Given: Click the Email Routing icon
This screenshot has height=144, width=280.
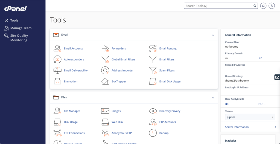Looking at the screenshot, I should pyautogui.click(x=153, y=48).
